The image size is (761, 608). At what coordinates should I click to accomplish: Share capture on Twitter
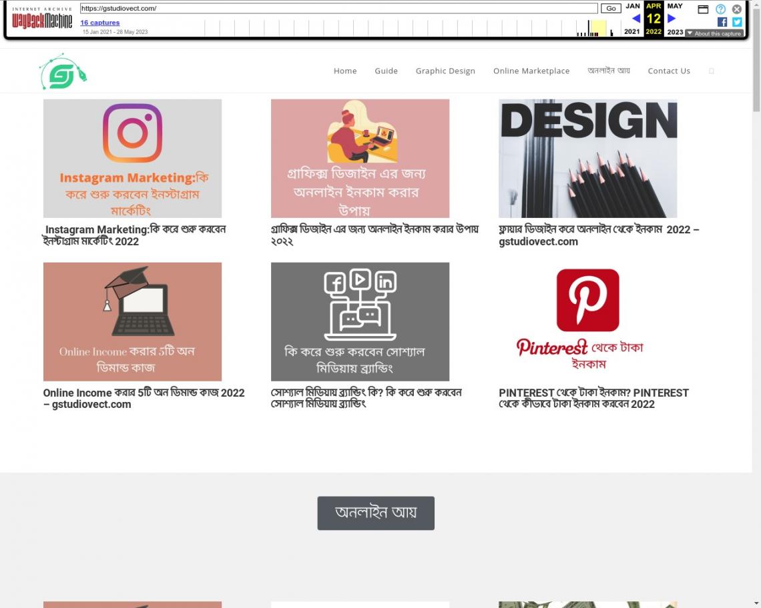tap(737, 22)
